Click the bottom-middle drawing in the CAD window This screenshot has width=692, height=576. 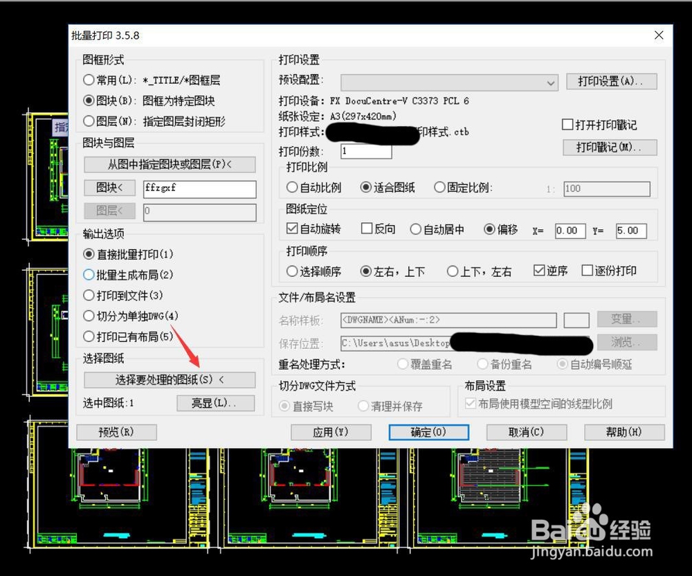coord(310,497)
